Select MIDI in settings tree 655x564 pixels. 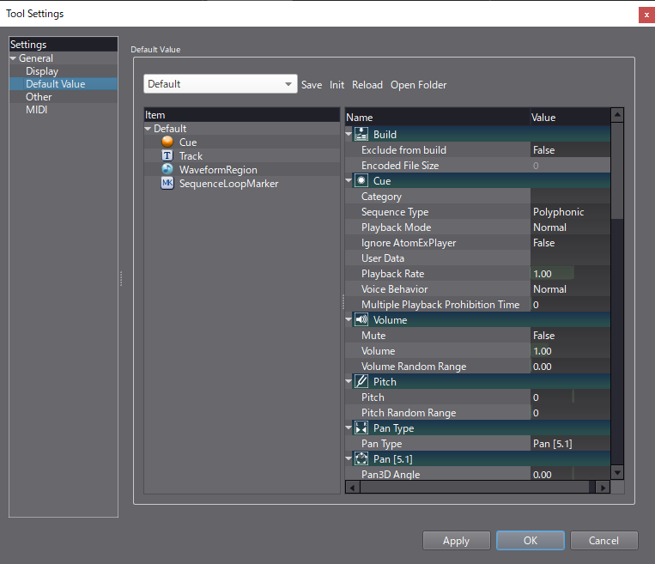(37, 110)
